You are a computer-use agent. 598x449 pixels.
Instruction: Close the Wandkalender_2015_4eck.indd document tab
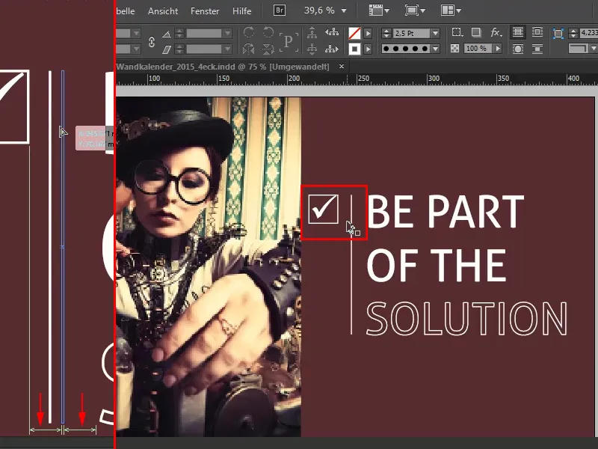click(342, 67)
